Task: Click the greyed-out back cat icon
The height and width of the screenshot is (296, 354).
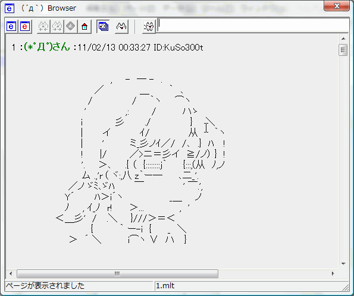Action: pos(43,27)
